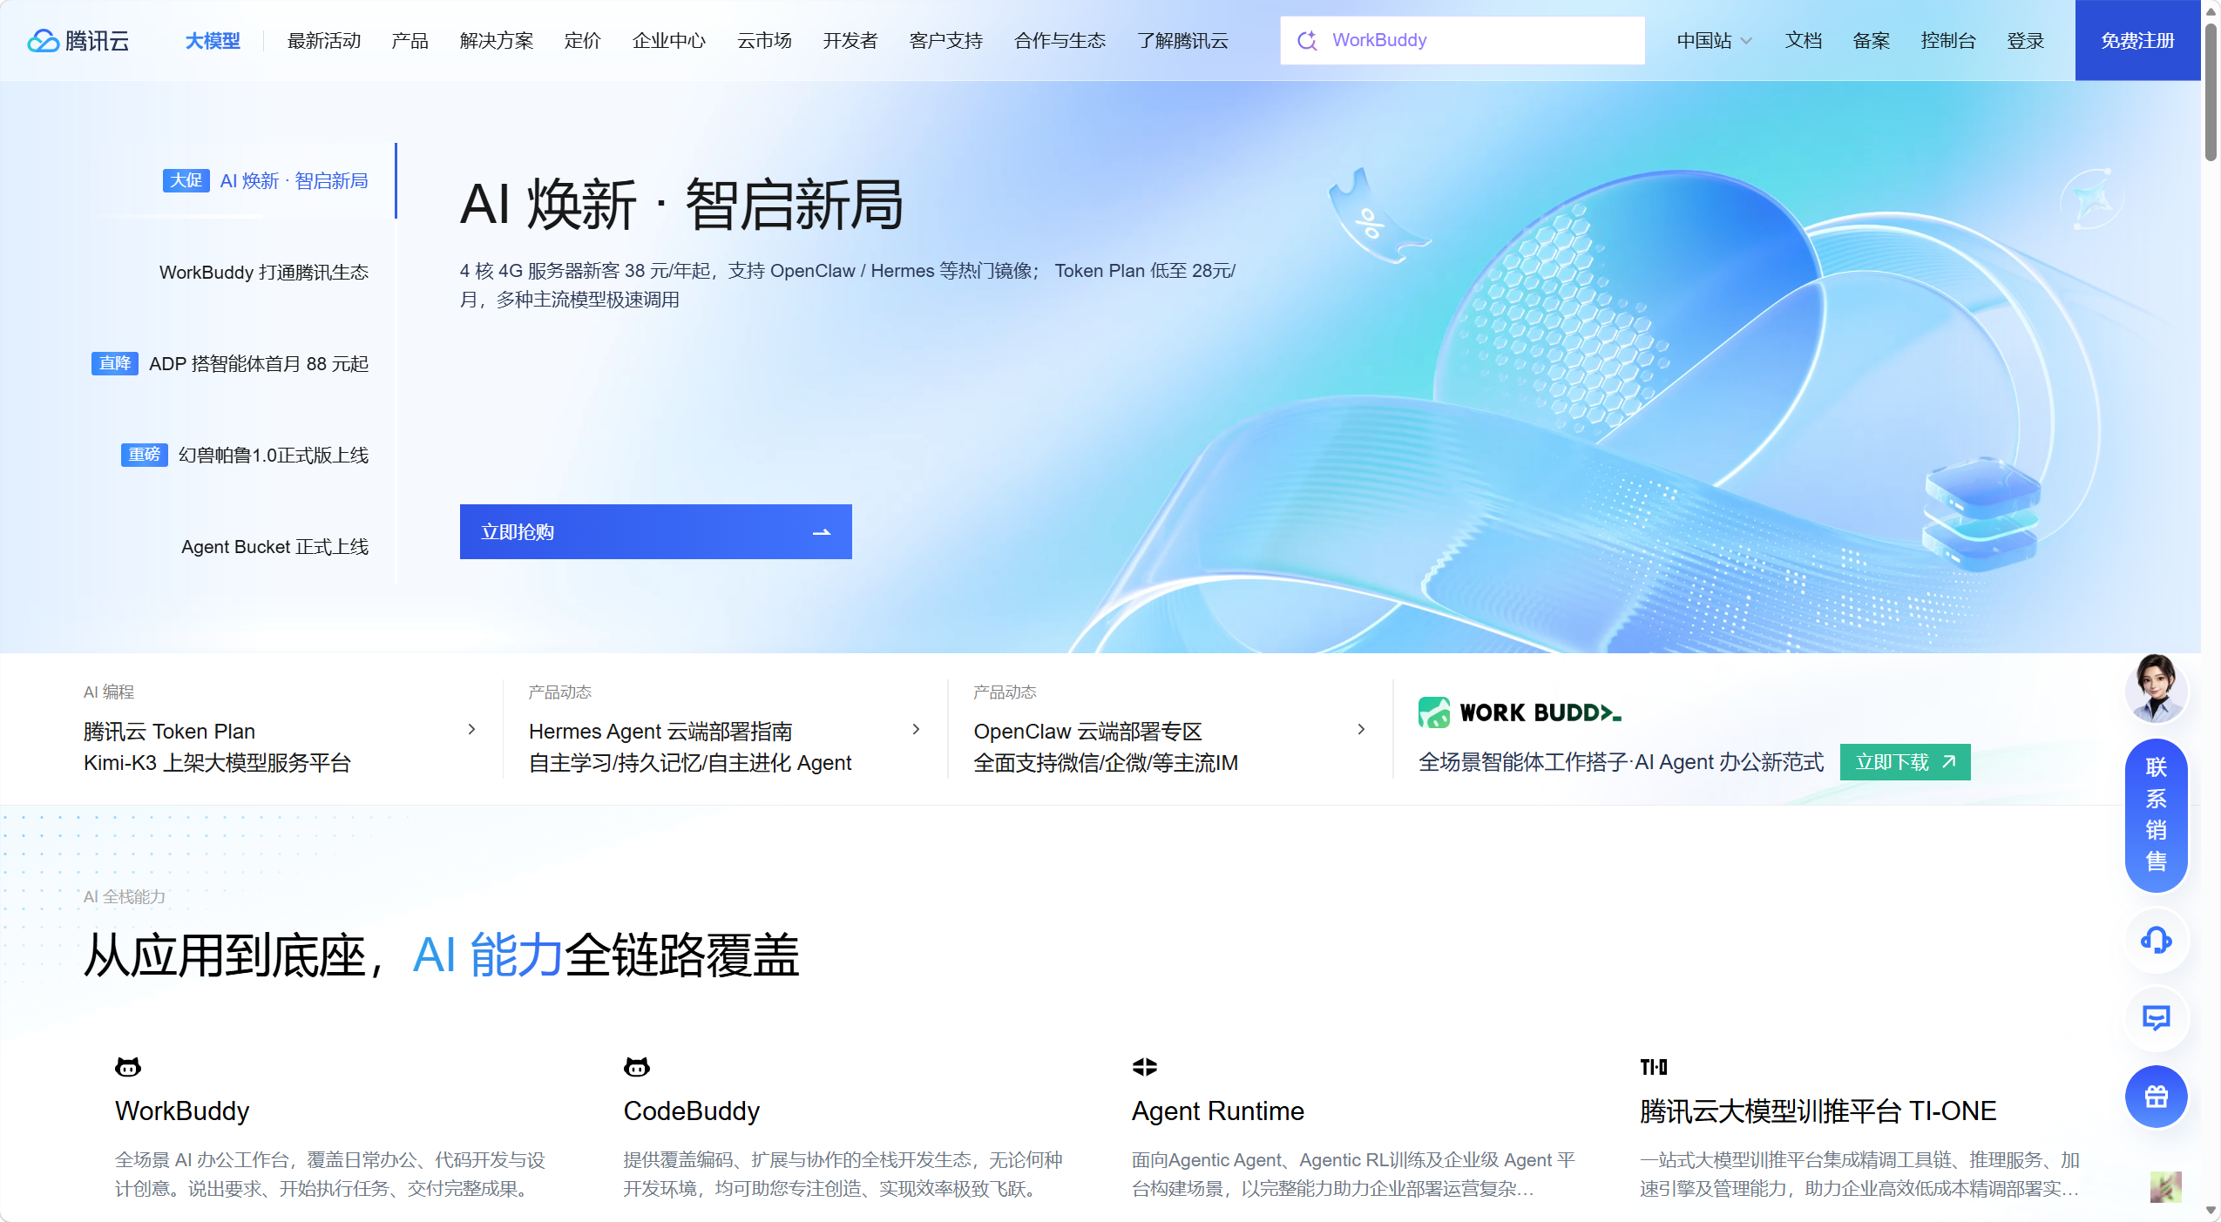This screenshot has height=1222, width=2221.
Task: Click the blue gift icon button
Action: (x=2156, y=1097)
